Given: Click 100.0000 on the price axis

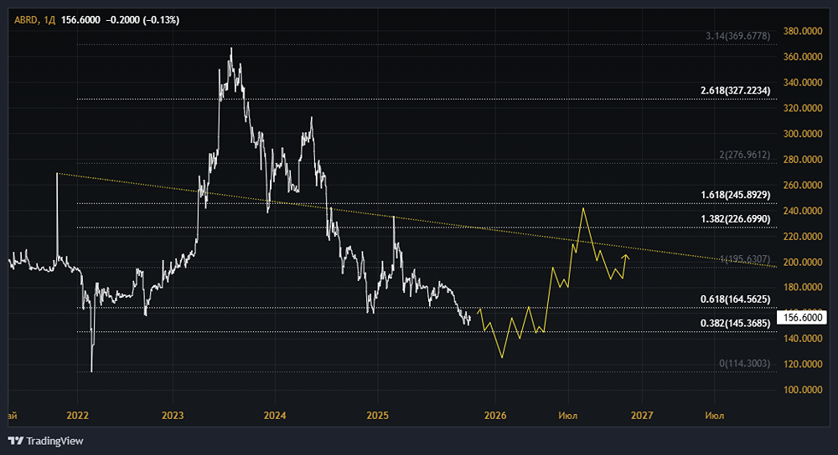Looking at the screenshot, I should [803, 390].
